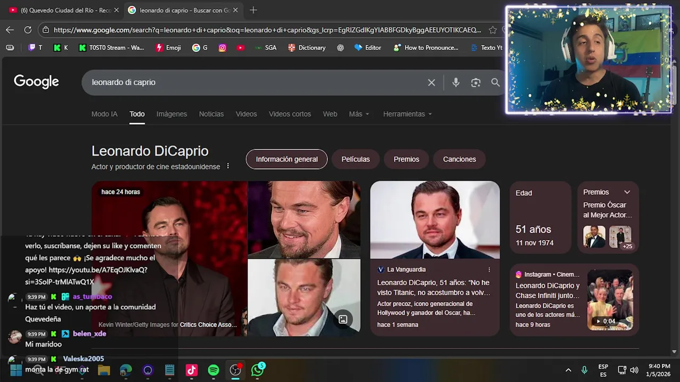The width and height of the screenshot is (680, 382).
Task: Open more options dots beside actor subtitle
Action: (x=228, y=166)
